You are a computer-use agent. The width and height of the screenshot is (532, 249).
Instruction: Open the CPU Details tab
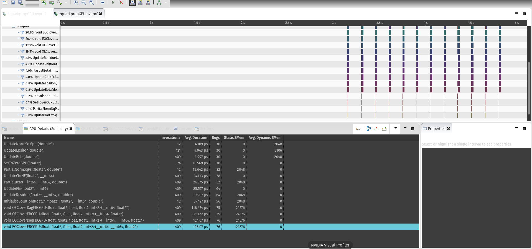click(x=88, y=129)
